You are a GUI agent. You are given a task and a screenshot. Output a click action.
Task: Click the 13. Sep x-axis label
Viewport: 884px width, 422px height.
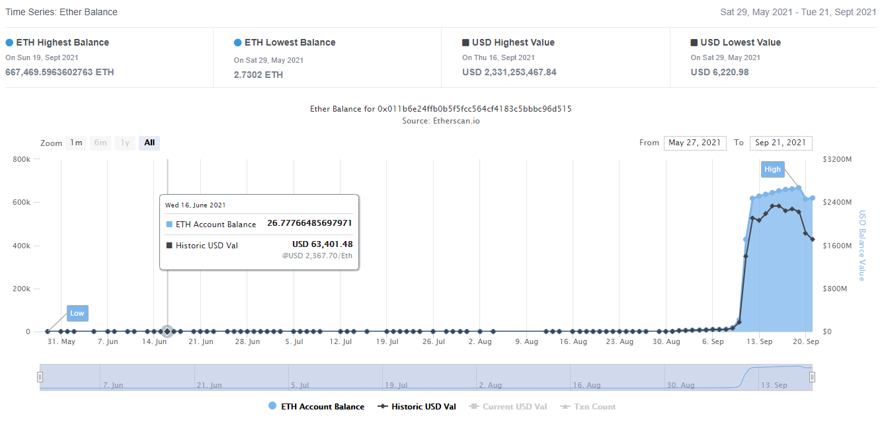760,342
